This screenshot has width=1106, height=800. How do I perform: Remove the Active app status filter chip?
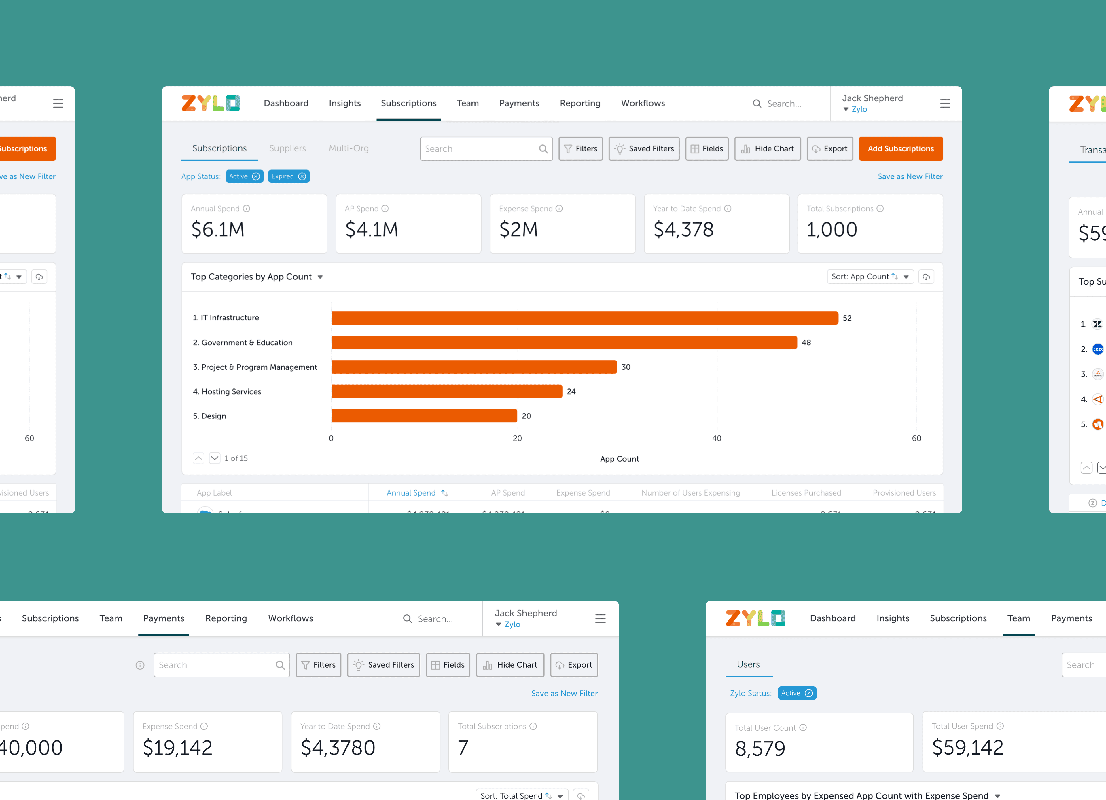pos(256,176)
